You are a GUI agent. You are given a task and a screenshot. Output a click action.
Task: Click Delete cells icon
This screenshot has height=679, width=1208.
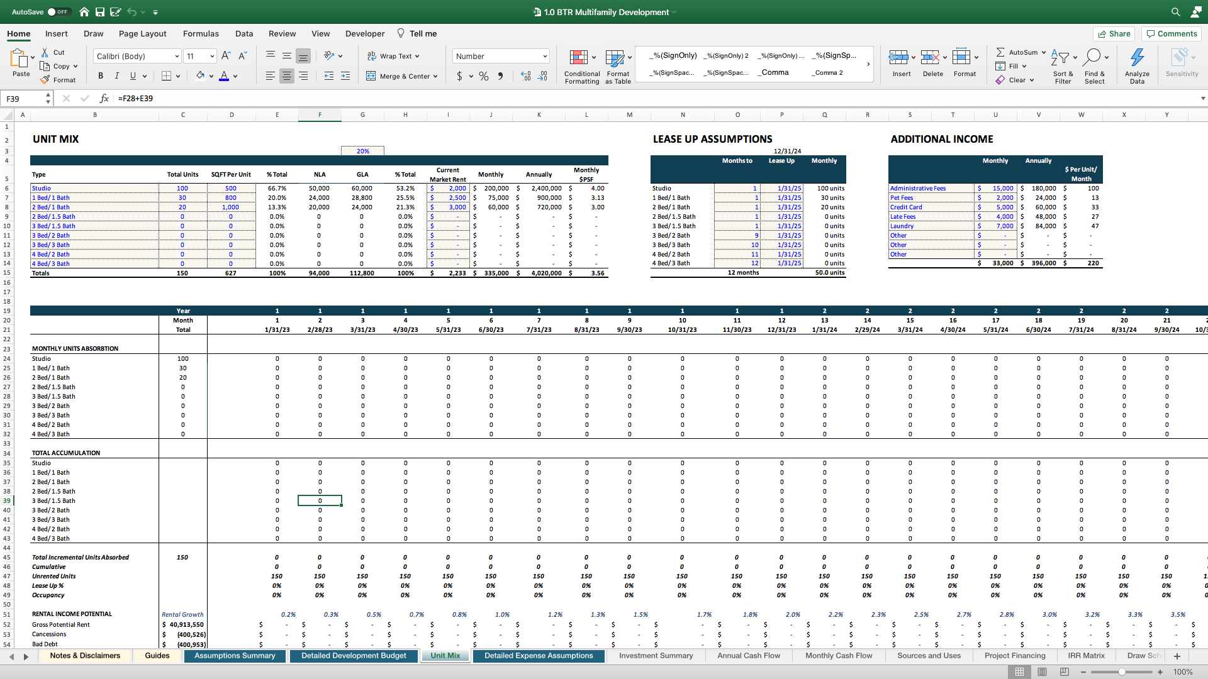(930, 58)
